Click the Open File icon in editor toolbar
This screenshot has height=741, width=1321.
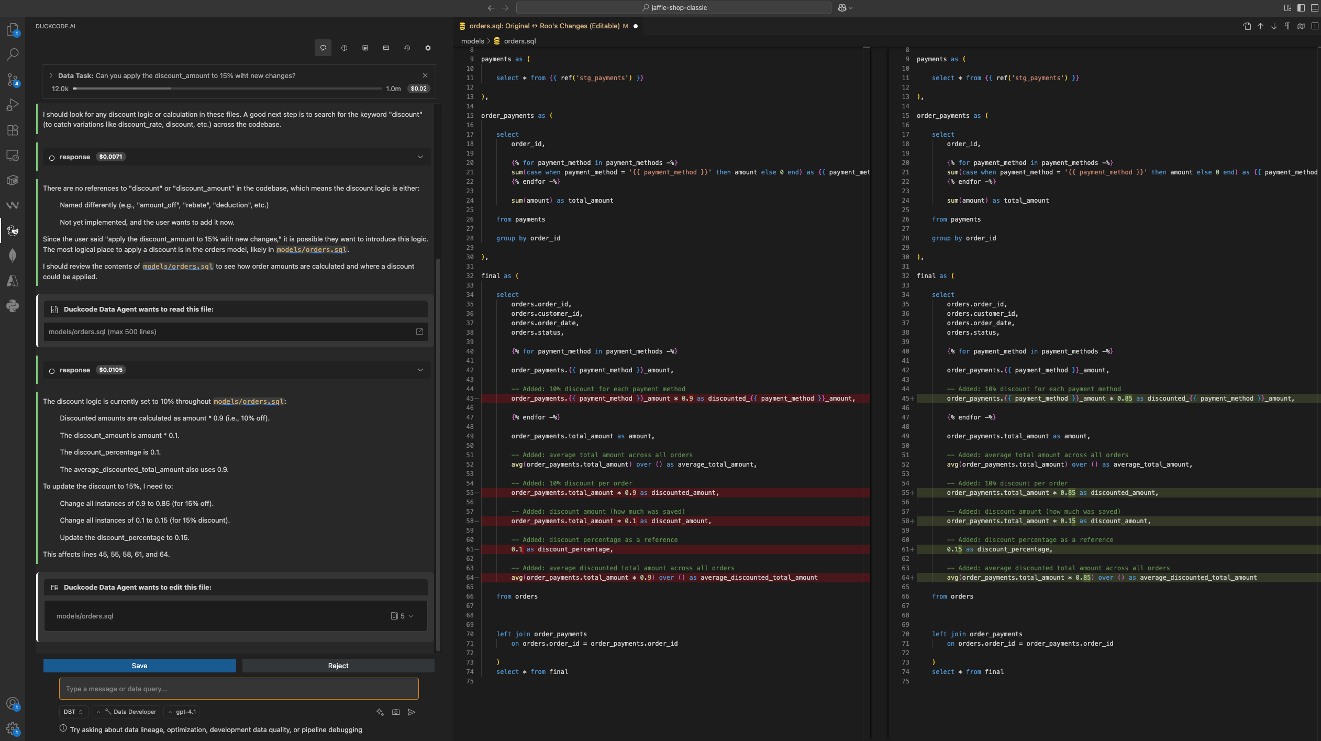coord(1247,26)
